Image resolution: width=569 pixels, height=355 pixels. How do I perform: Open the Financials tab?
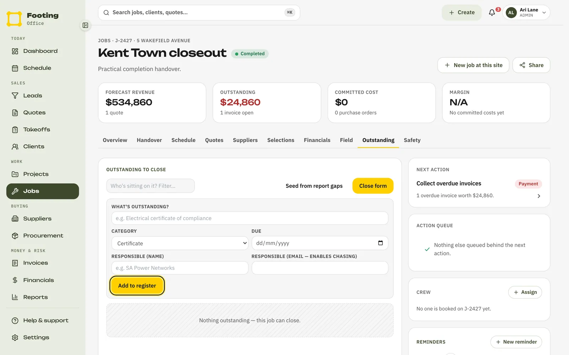(317, 140)
